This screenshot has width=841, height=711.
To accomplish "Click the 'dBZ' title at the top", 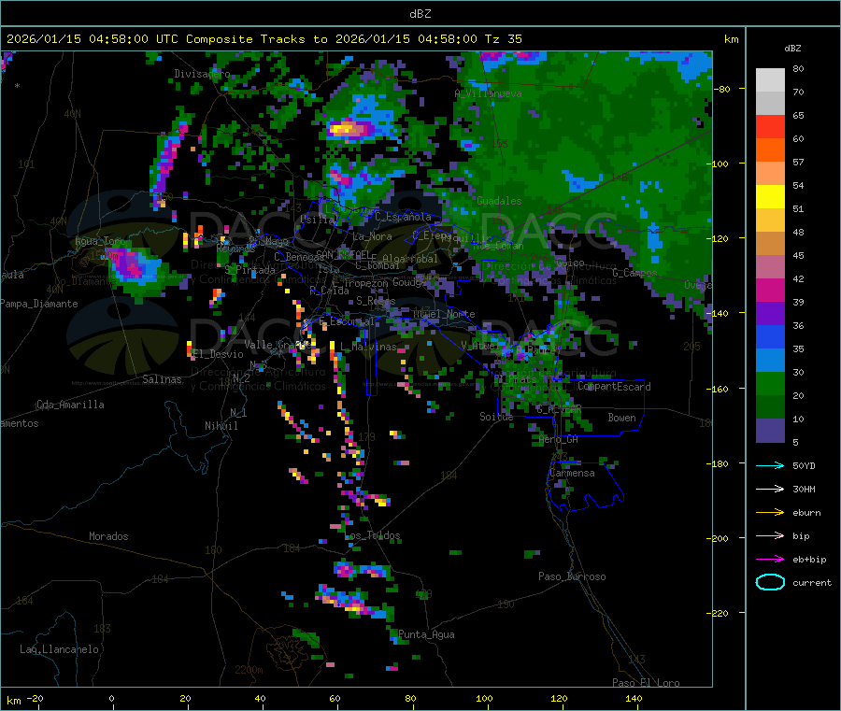I will pos(420,14).
